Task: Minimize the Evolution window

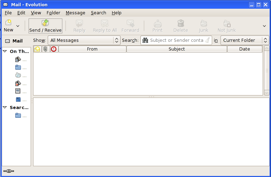Action: click(x=251, y=5)
